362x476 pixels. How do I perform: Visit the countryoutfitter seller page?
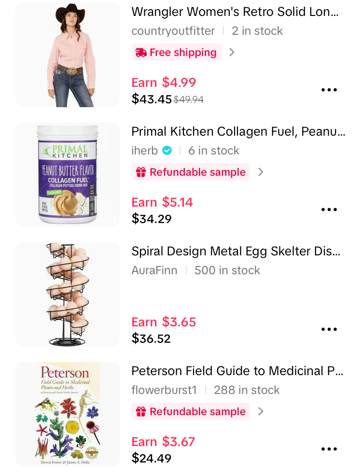point(173,31)
